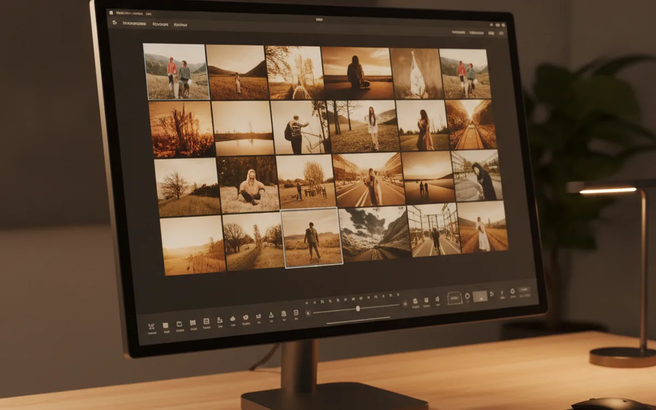The height and width of the screenshot is (410, 656).
Task: Open the woman in white dress among trees photo
Action: coord(363,126)
